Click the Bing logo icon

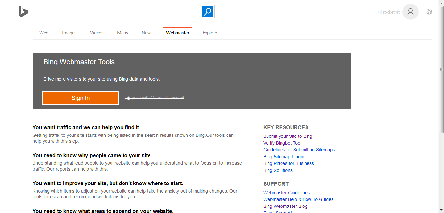click(x=23, y=11)
